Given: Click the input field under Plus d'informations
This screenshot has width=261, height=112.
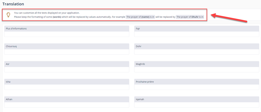Looking at the screenshot, I should coord(67,34).
